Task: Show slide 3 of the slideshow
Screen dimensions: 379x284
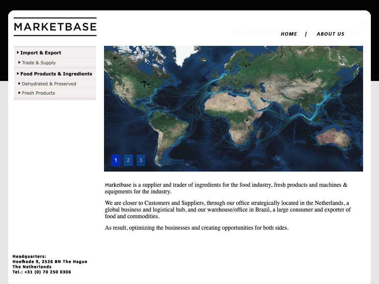Action: pyautogui.click(x=141, y=160)
